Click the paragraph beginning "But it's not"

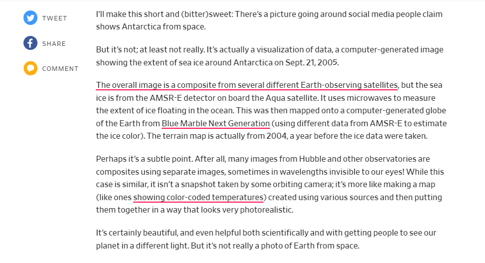click(x=270, y=56)
